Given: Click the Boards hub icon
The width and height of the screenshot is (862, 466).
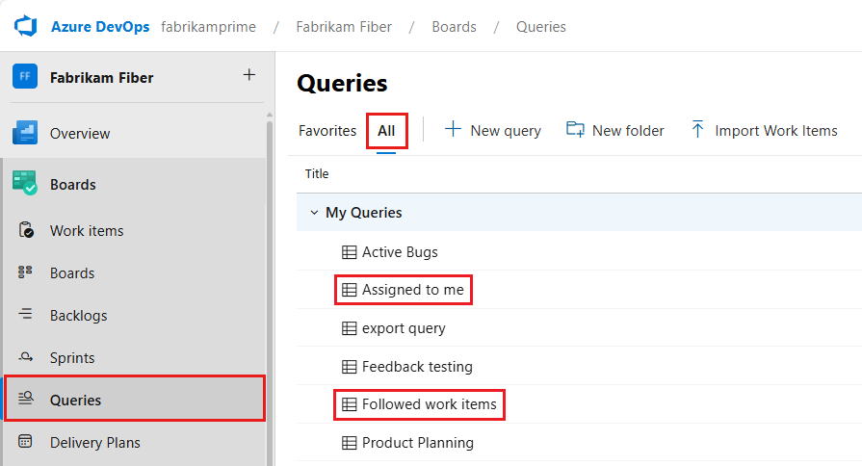Looking at the screenshot, I should (x=25, y=184).
